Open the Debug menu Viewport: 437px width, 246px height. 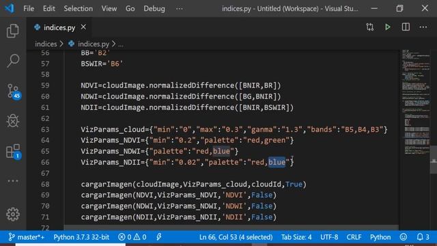coord(154,9)
